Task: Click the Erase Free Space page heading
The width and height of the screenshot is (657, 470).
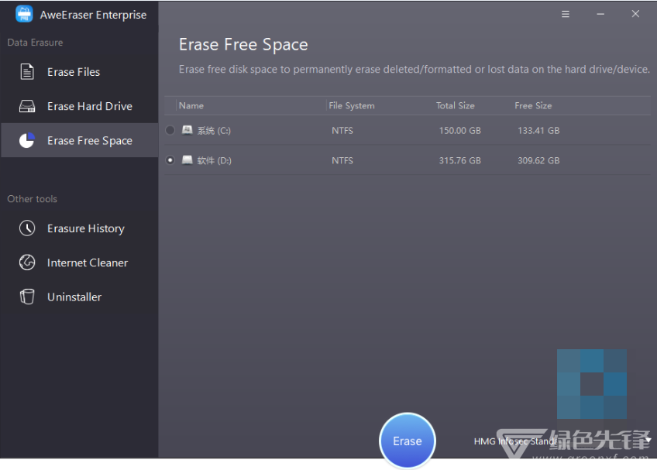Action: coord(243,44)
